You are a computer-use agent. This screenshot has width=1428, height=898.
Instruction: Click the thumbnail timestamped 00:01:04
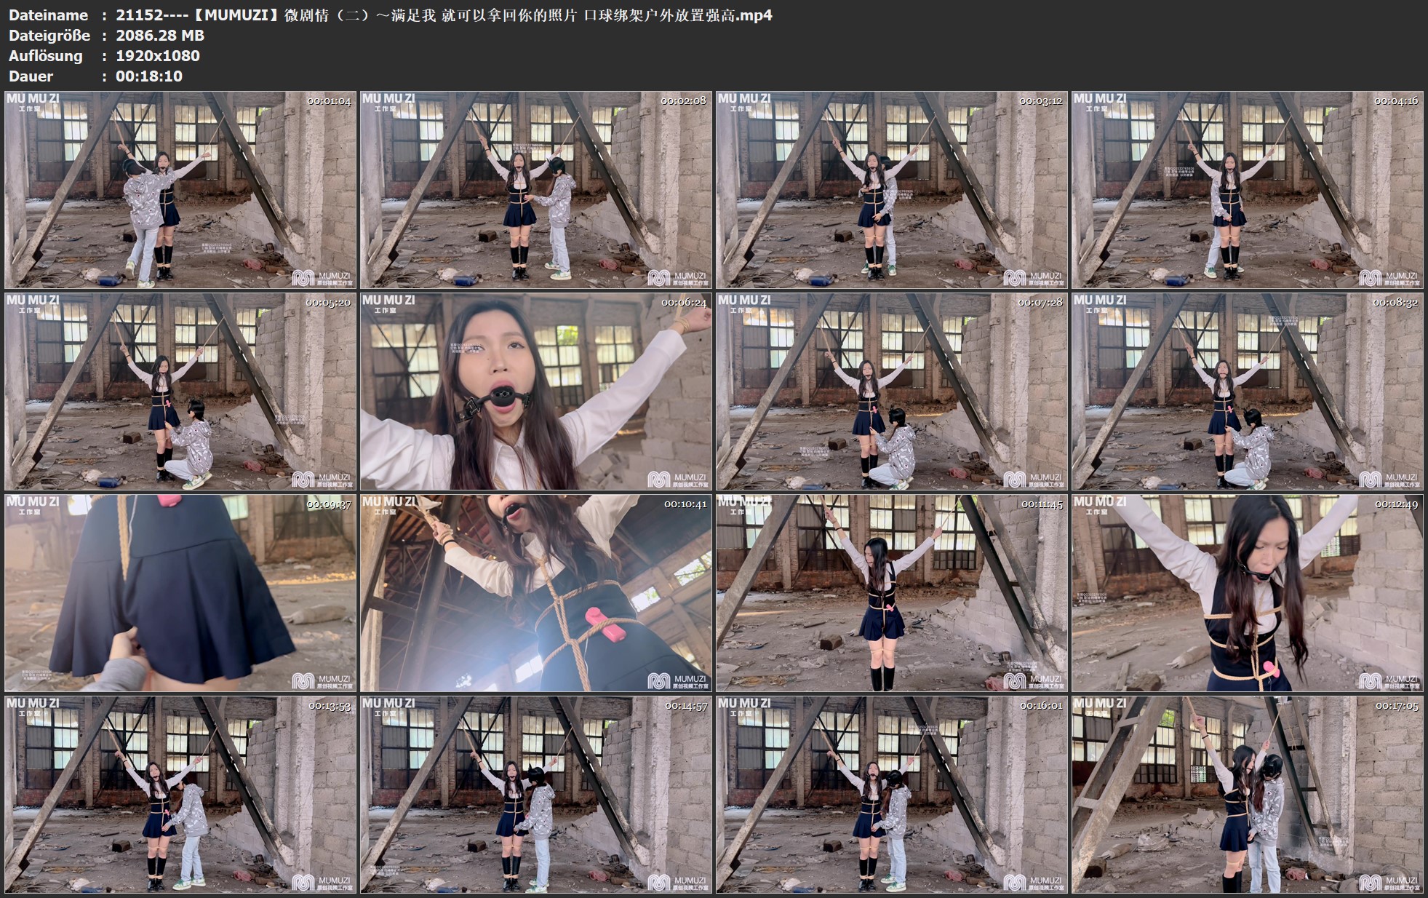click(180, 190)
